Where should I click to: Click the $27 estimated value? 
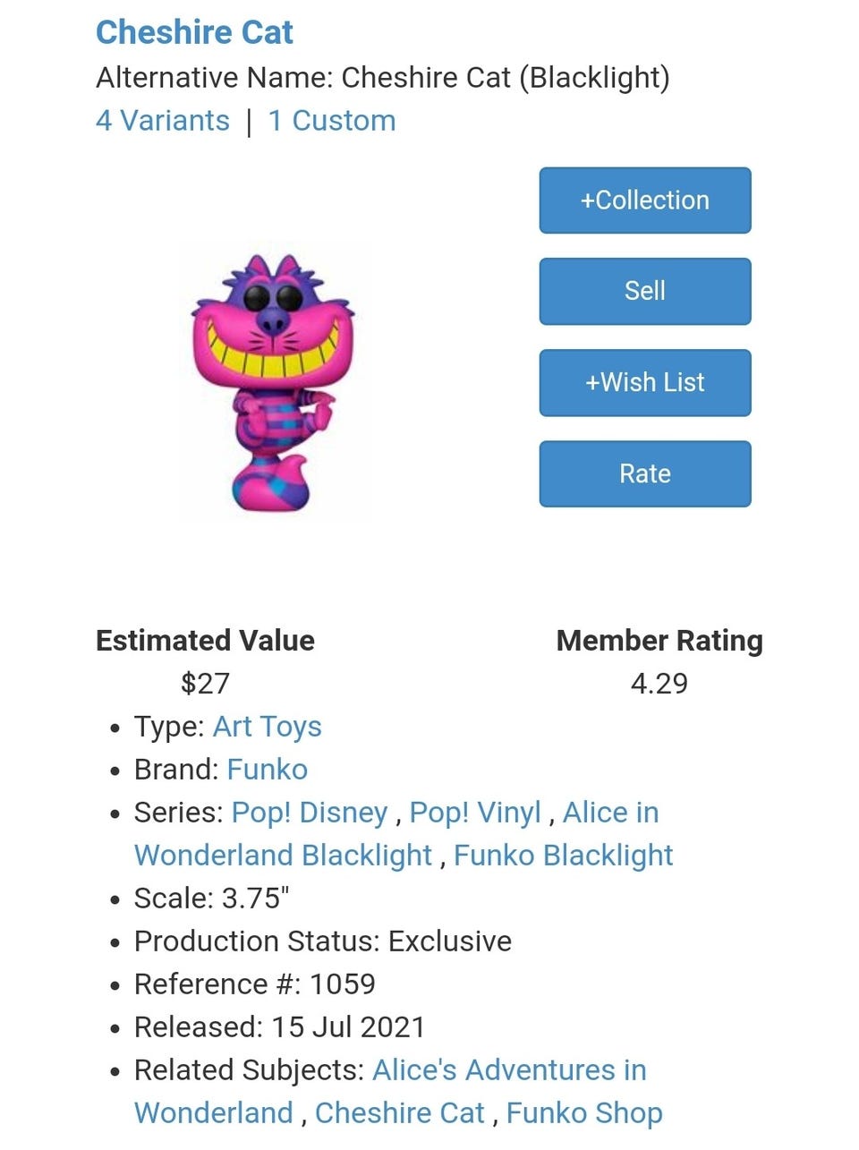pyautogui.click(x=205, y=684)
